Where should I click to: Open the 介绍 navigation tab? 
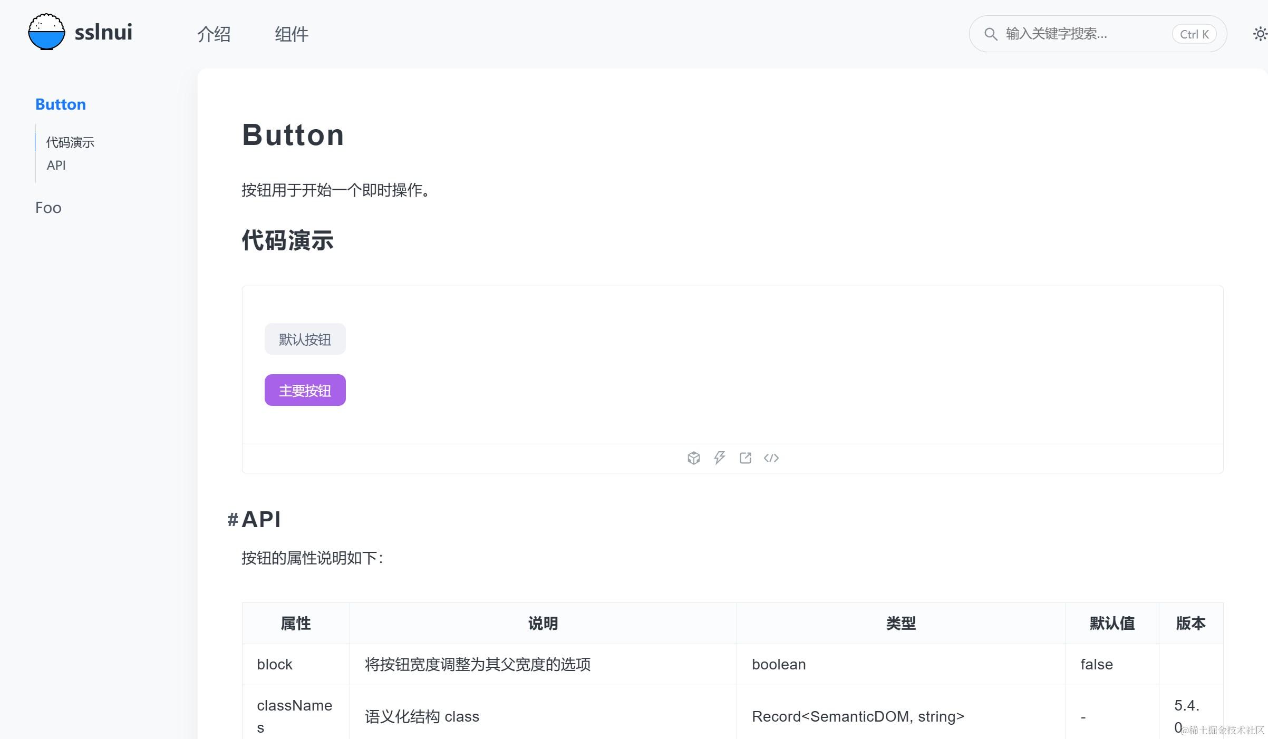click(214, 34)
